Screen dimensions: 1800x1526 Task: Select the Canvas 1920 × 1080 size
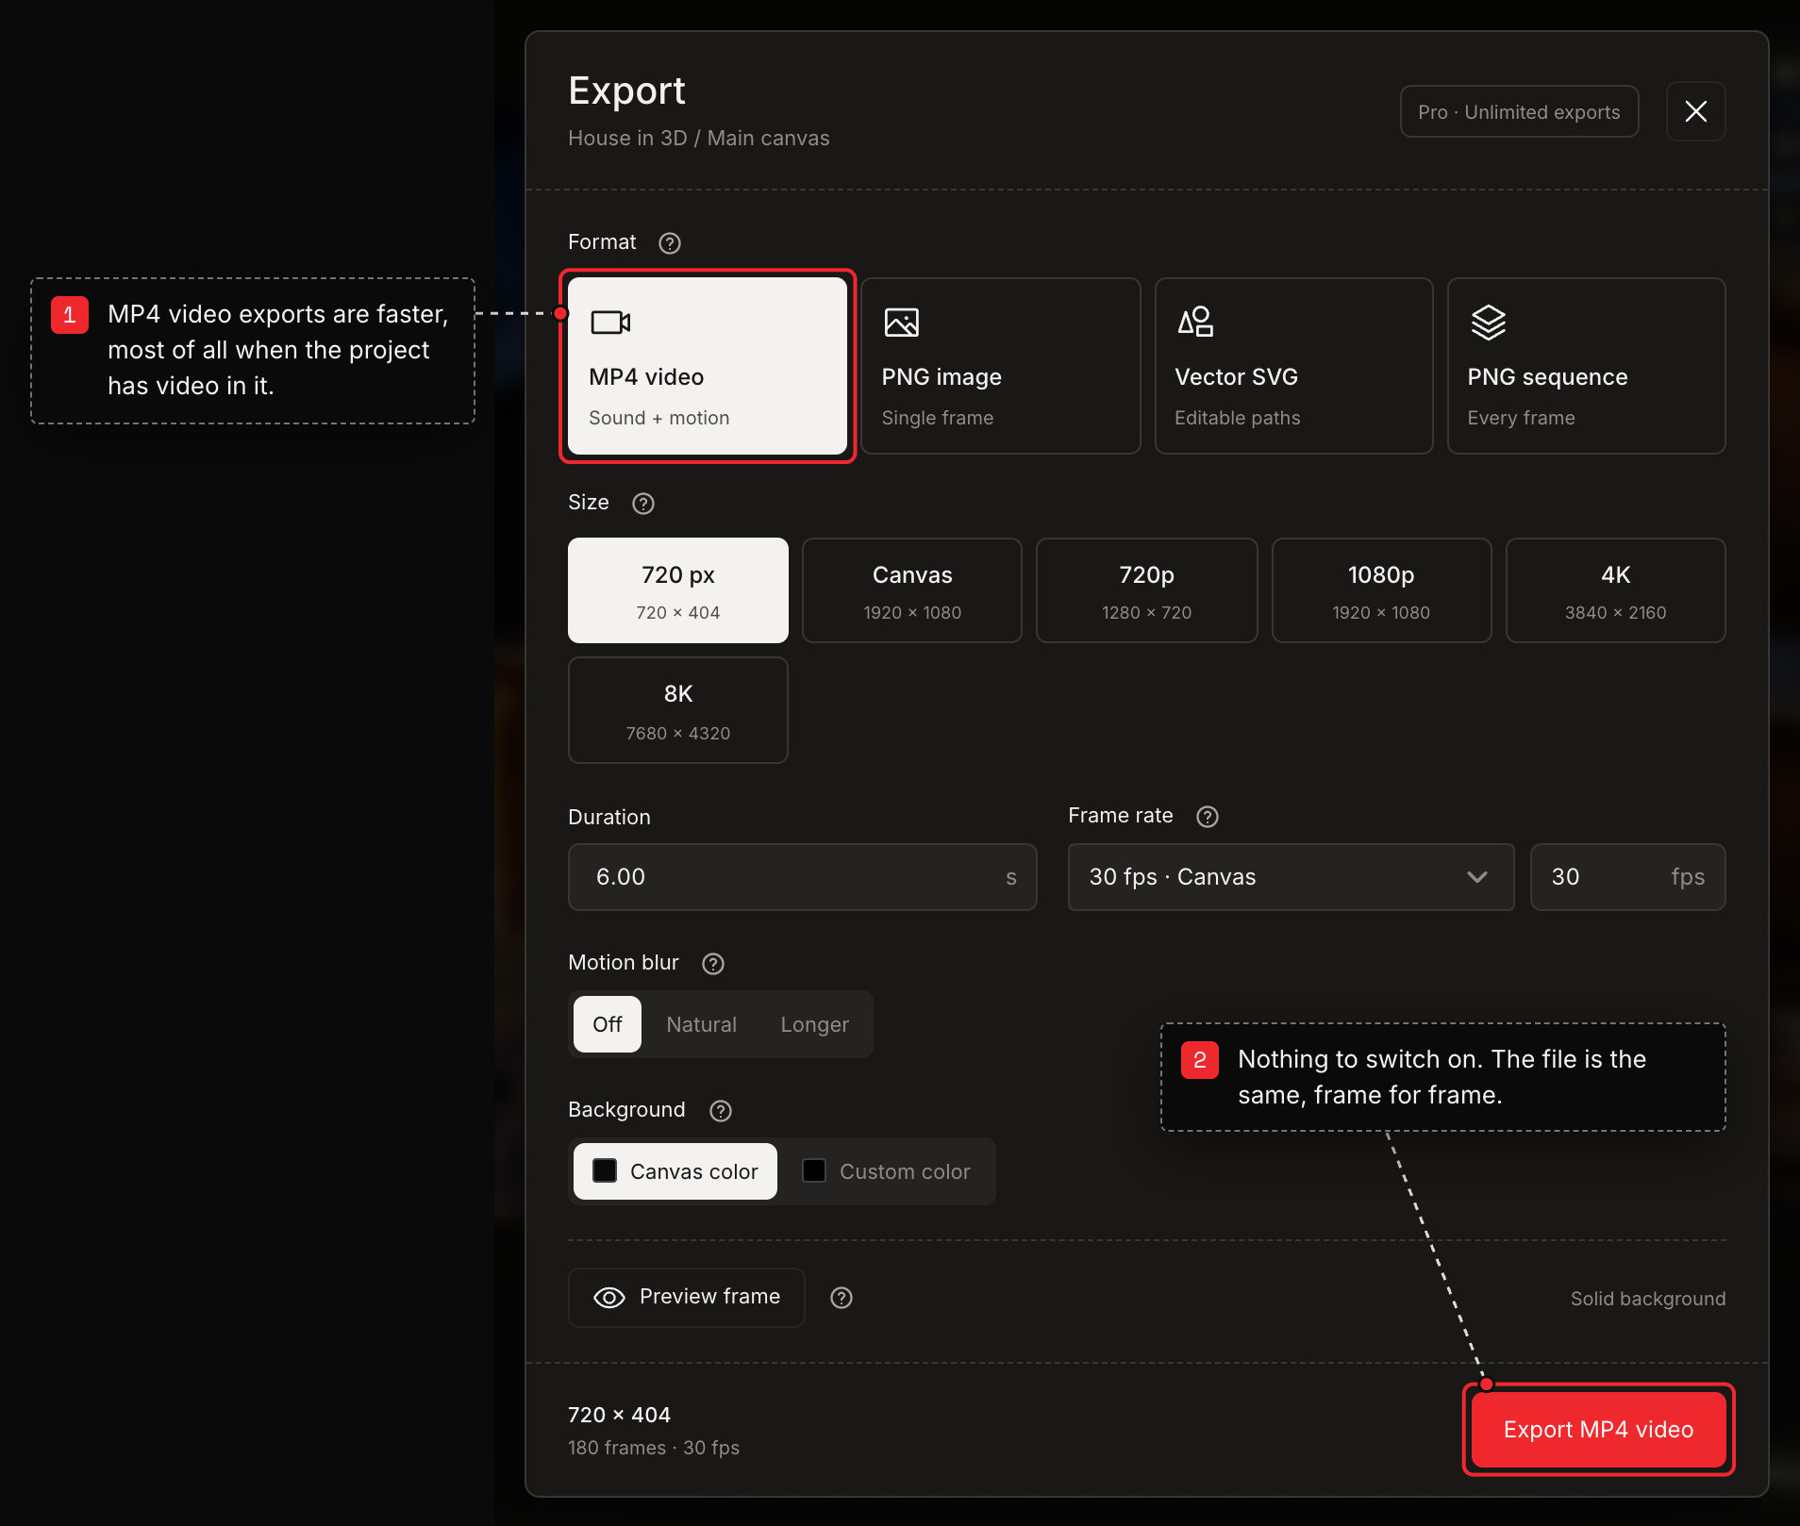(912, 590)
